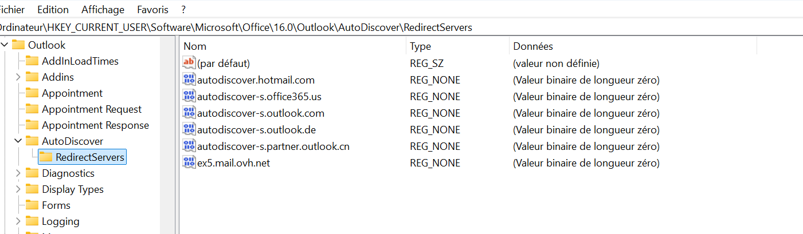Click the open RedirectServers folder icon

point(46,157)
